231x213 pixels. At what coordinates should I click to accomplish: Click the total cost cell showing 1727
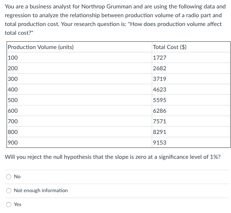[x=159, y=58]
